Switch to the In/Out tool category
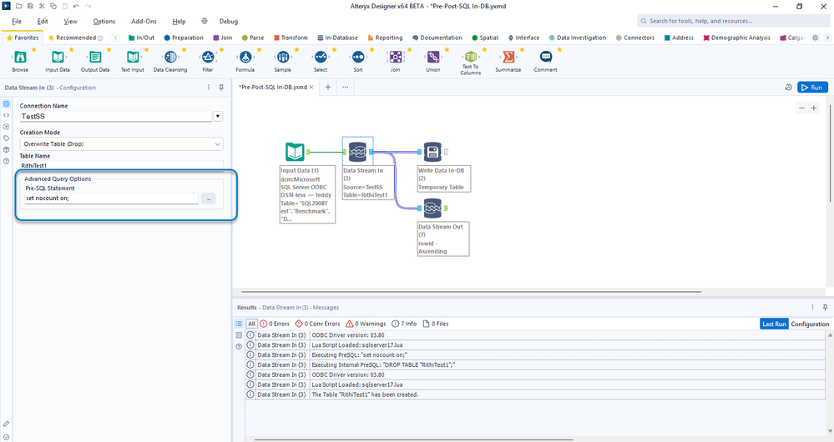The image size is (834, 442). pos(141,38)
